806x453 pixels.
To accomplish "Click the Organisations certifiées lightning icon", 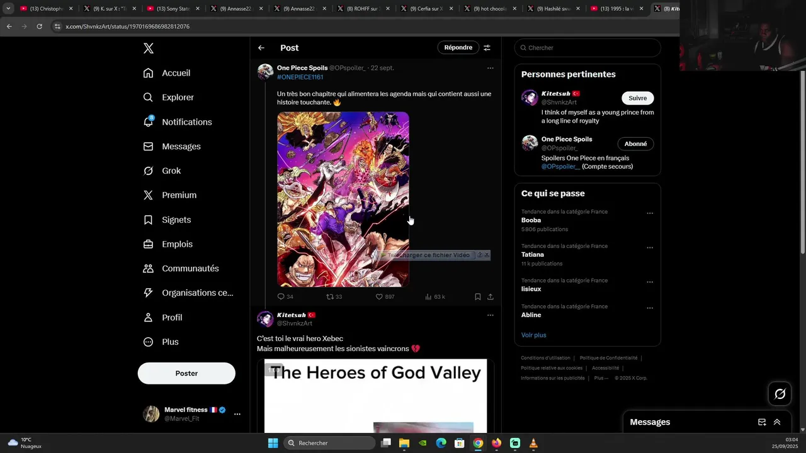I will pyautogui.click(x=148, y=293).
